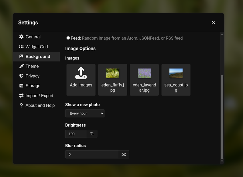Click the sea_coast.jpg file name
The height and width of the screenshot is (177, 243).
(176, 87)
